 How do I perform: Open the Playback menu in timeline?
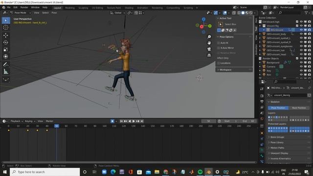17,121
